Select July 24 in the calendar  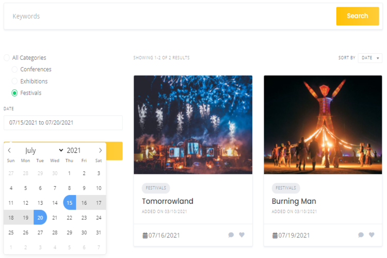click(99, 218)
